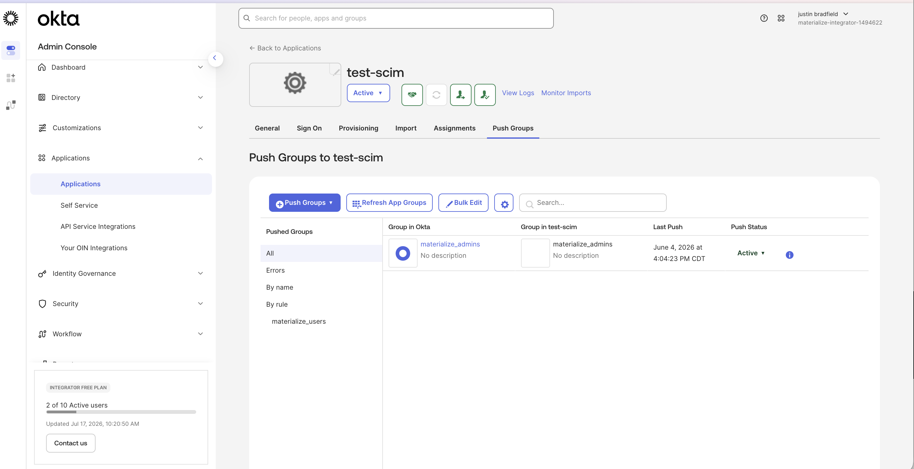This screenshot has width=914, height=469.
Task: Expand the Workflow menu chevron
Action: click(x=200, y=334)
